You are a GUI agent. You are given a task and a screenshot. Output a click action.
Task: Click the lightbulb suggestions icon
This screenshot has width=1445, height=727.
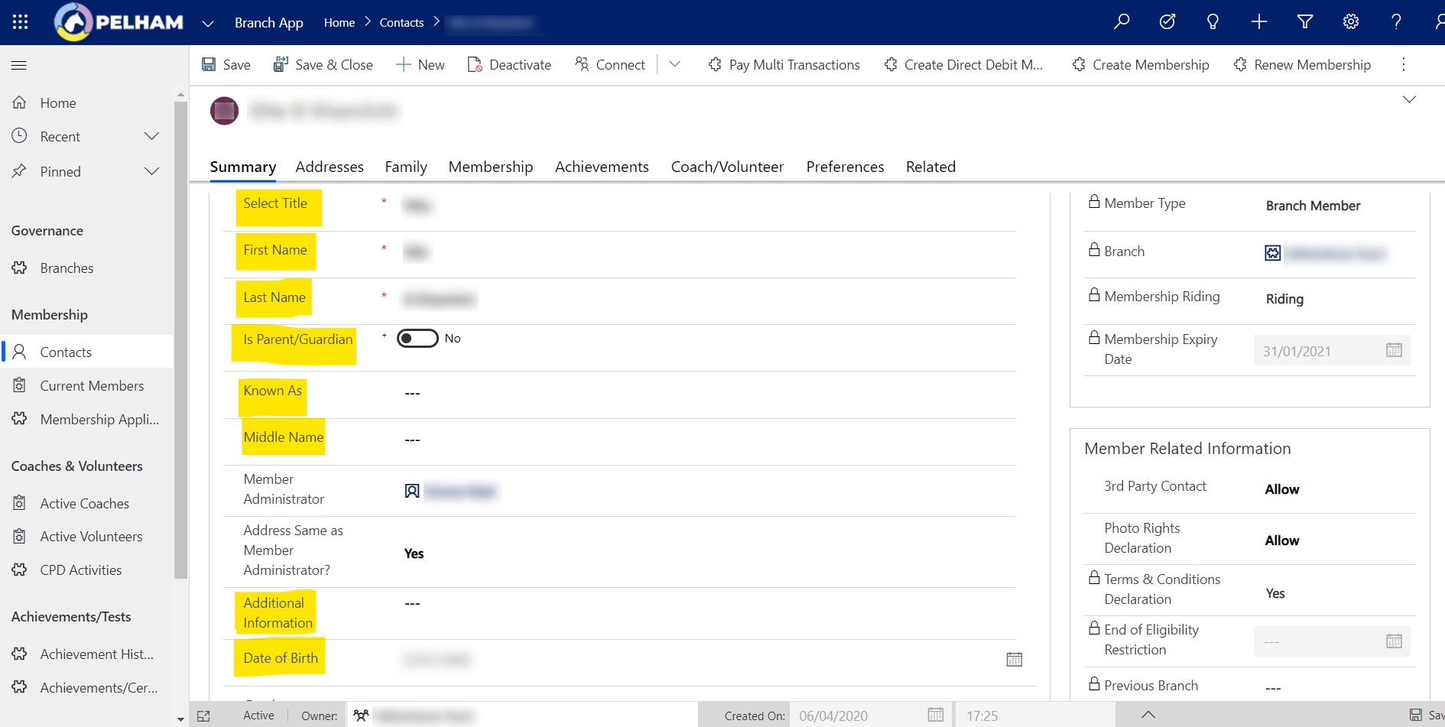click(1213, 22)
